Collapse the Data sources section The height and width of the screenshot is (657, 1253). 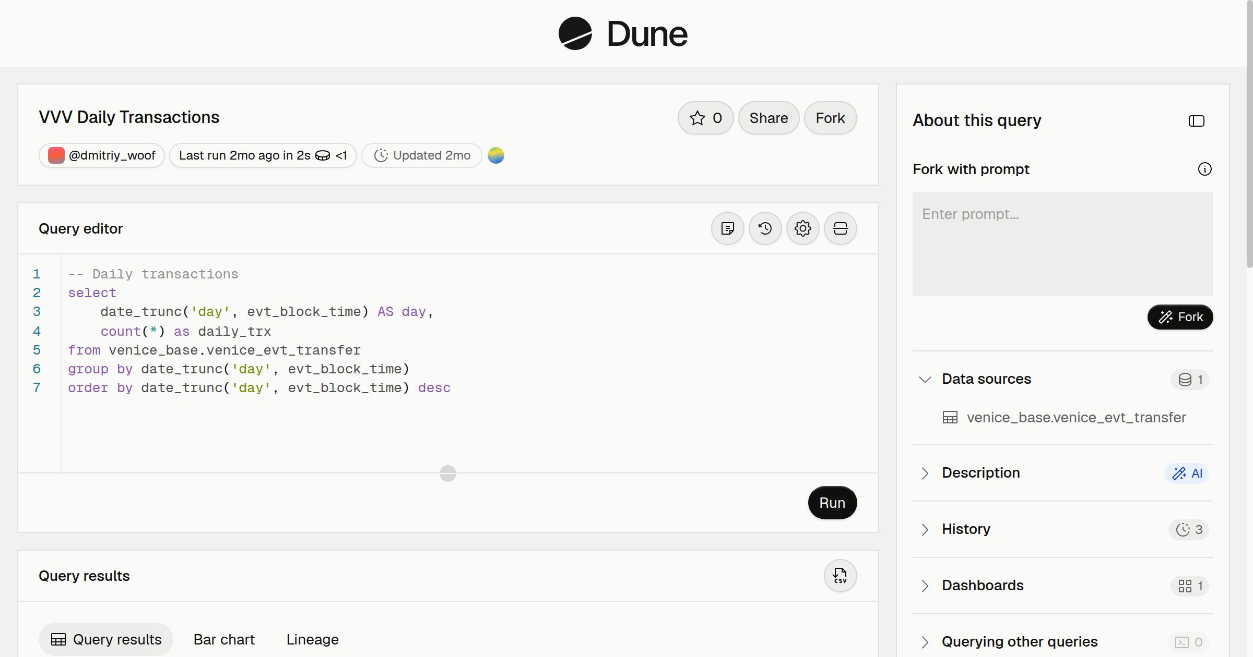point(925,379)
